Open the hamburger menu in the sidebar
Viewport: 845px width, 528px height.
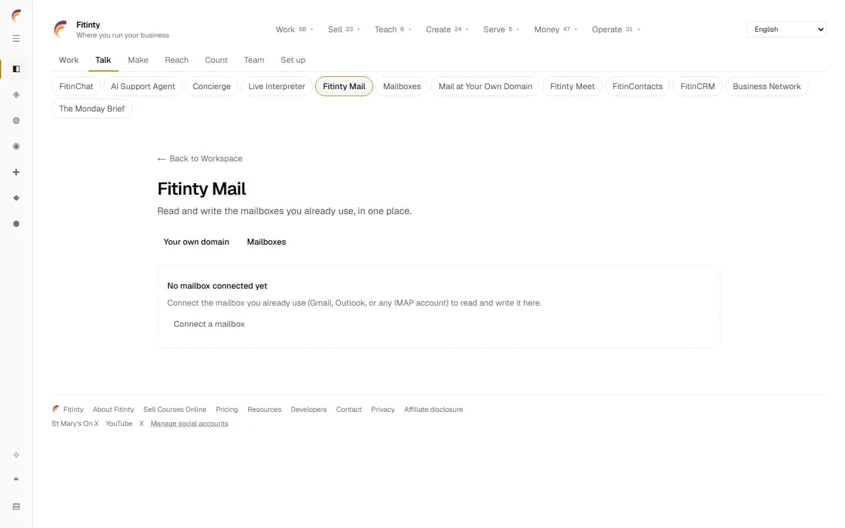[x=16, y=39]
